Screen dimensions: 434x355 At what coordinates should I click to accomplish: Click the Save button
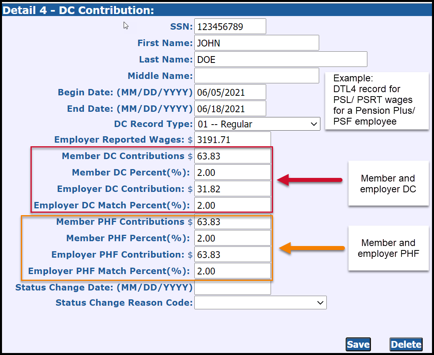358,344
